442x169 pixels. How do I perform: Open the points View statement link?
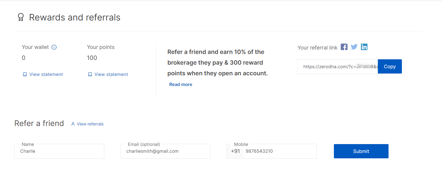click(x=111, y=74)
